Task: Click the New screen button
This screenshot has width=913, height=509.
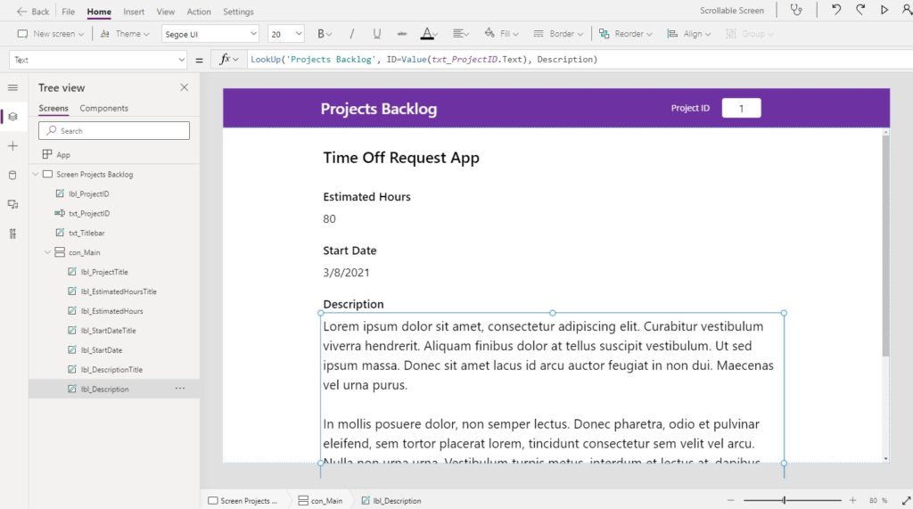Action: pyautogui.click(x=51, y=34)
